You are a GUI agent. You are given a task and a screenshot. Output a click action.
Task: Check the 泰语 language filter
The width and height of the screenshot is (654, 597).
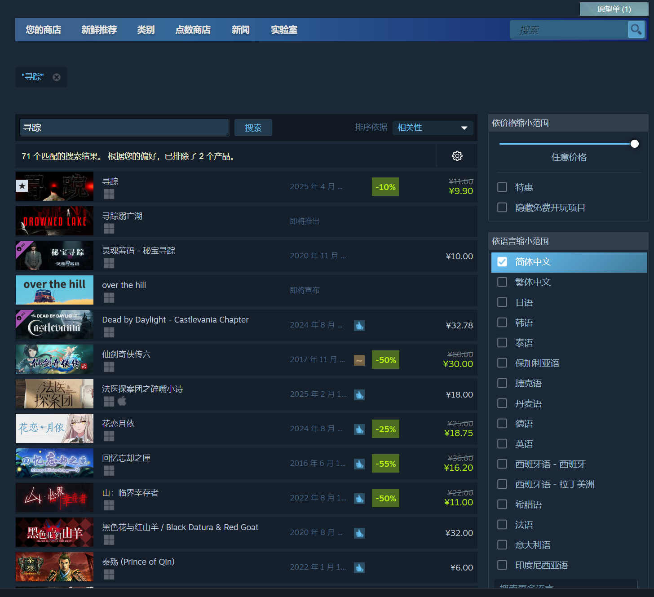(502, 342)
